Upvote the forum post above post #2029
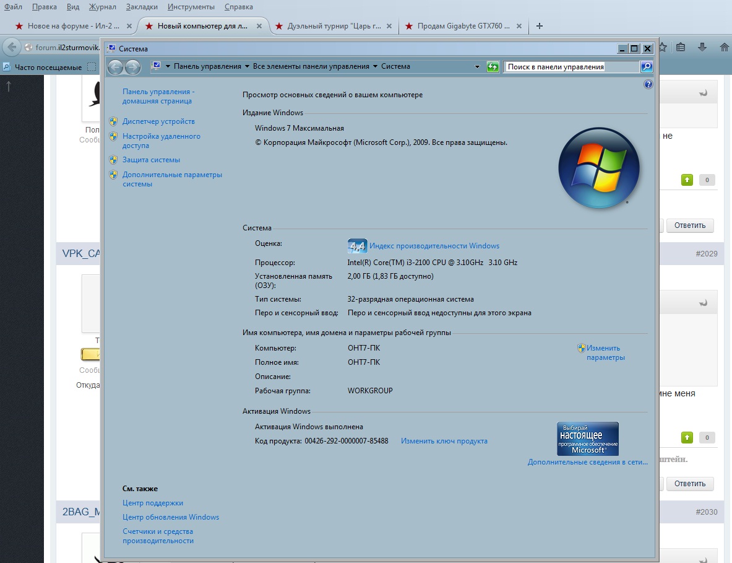 click(687, 180)
